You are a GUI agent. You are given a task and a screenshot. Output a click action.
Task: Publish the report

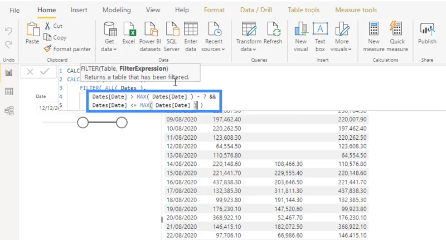(427, 33)
